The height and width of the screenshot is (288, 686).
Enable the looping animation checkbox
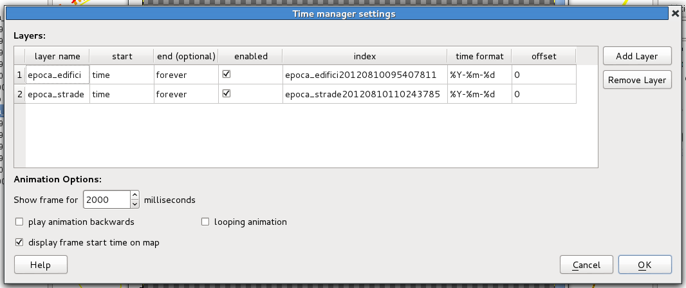tap(206, 222)
